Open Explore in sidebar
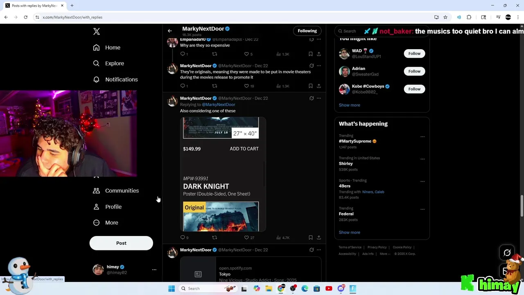The height and width of the screenshot is (295, 524). 108,64
